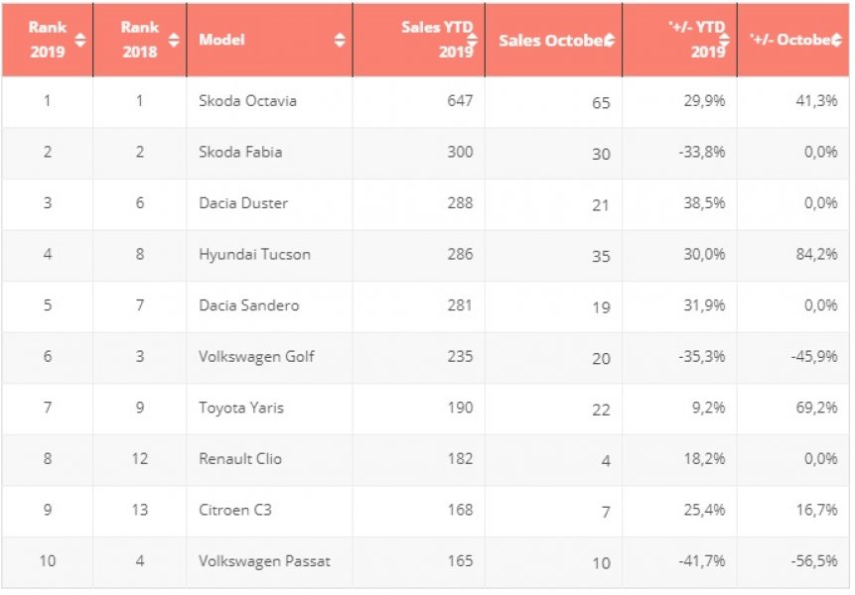Click the Rank 2018 sort arrows icon

pos(174,41)
